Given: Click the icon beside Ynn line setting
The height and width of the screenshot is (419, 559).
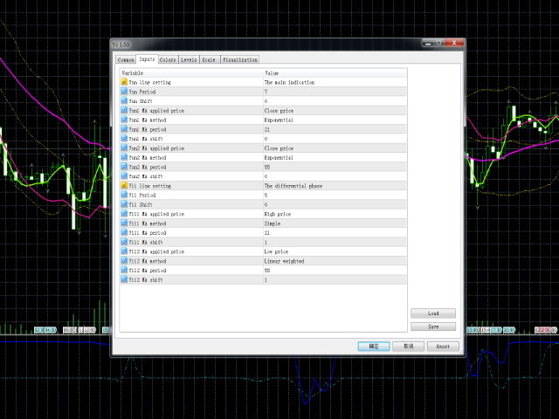Looking at the screenshot, I should click(124, 82).
